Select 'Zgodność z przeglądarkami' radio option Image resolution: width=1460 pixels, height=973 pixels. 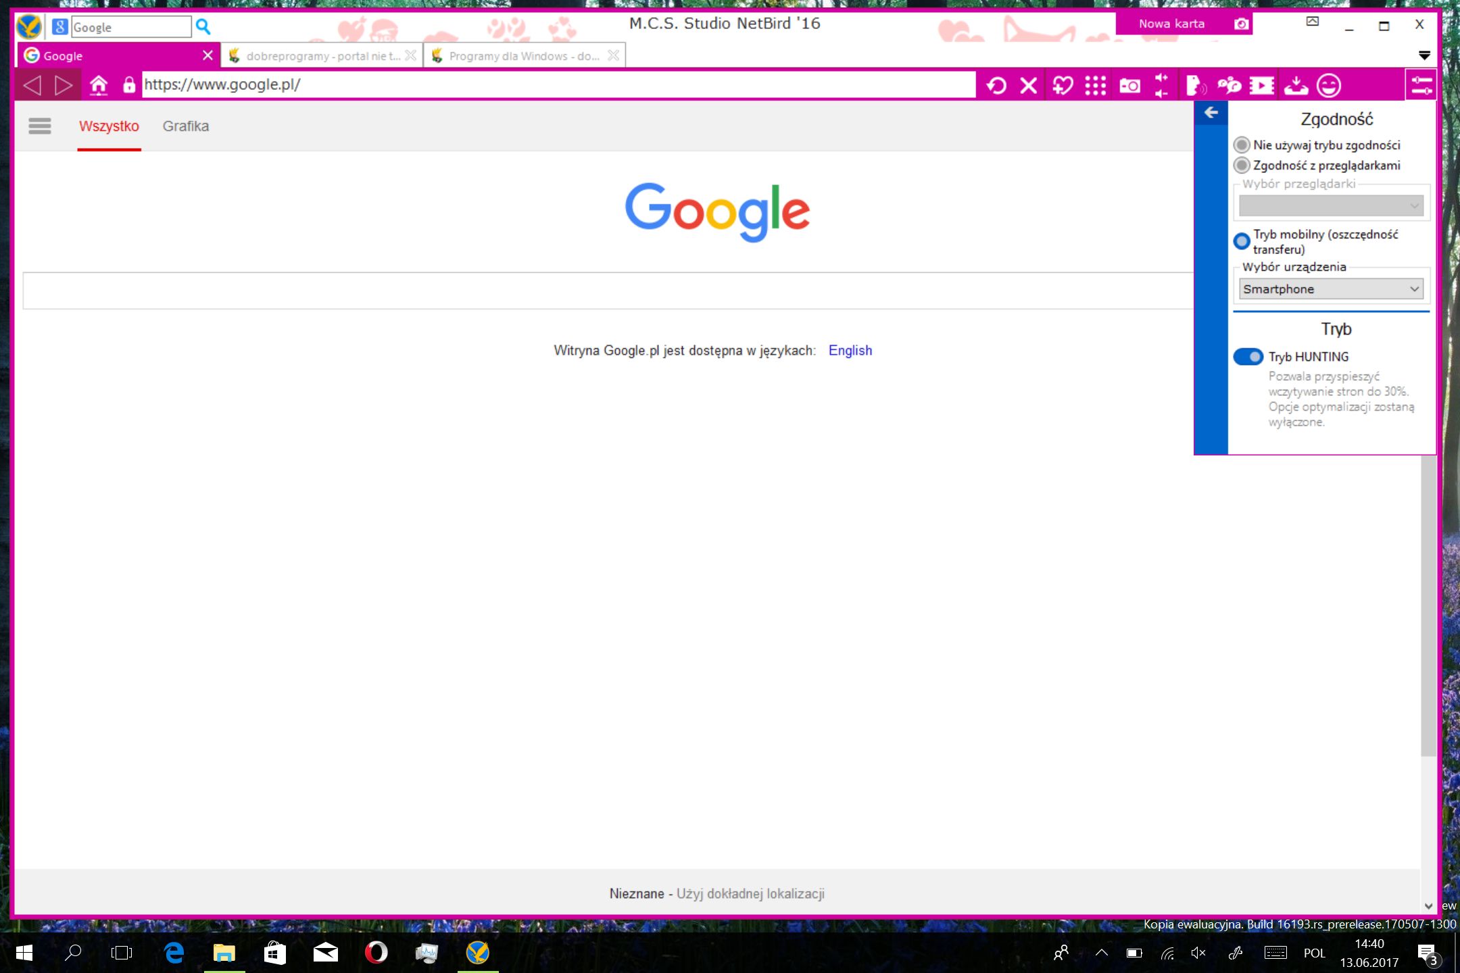[x=1242, y=165]
